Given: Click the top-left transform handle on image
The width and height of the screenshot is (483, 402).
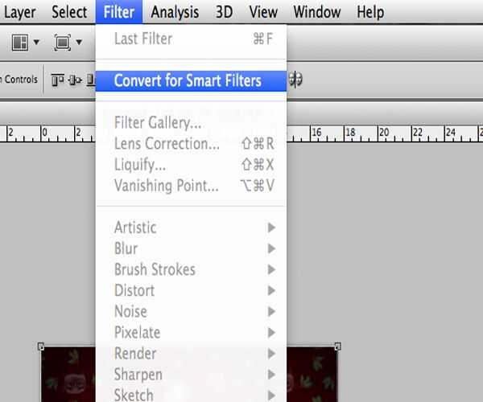Looking at the screenshot, I should point(42,347).
